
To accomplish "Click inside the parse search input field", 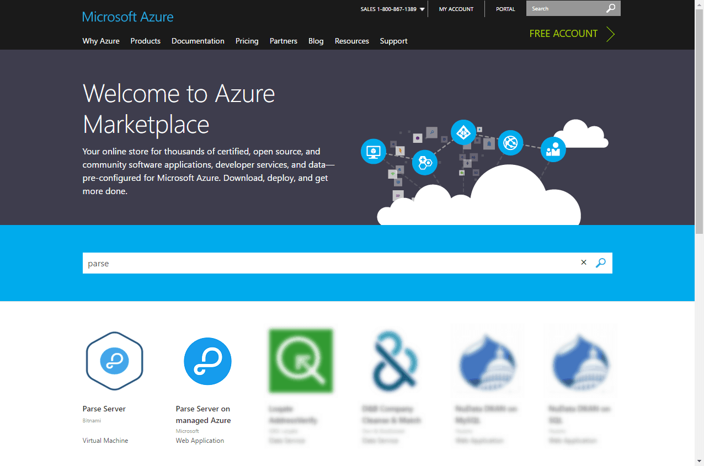I will point(276,263).
